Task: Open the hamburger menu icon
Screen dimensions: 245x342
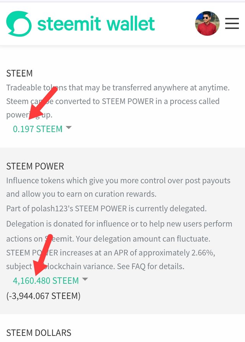Action: point(232,23)
